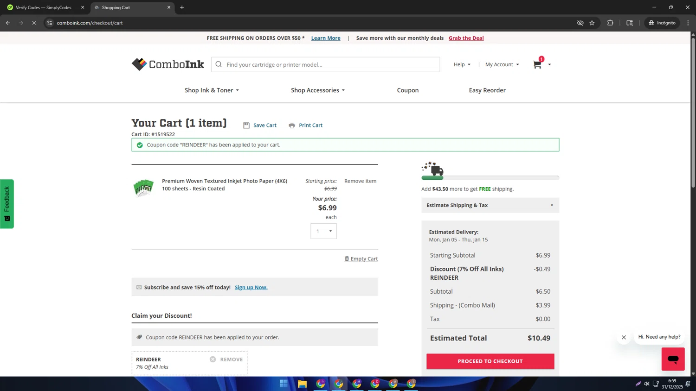Click the clock showing 6:59
696x391 pixels.
click(672, 381)
